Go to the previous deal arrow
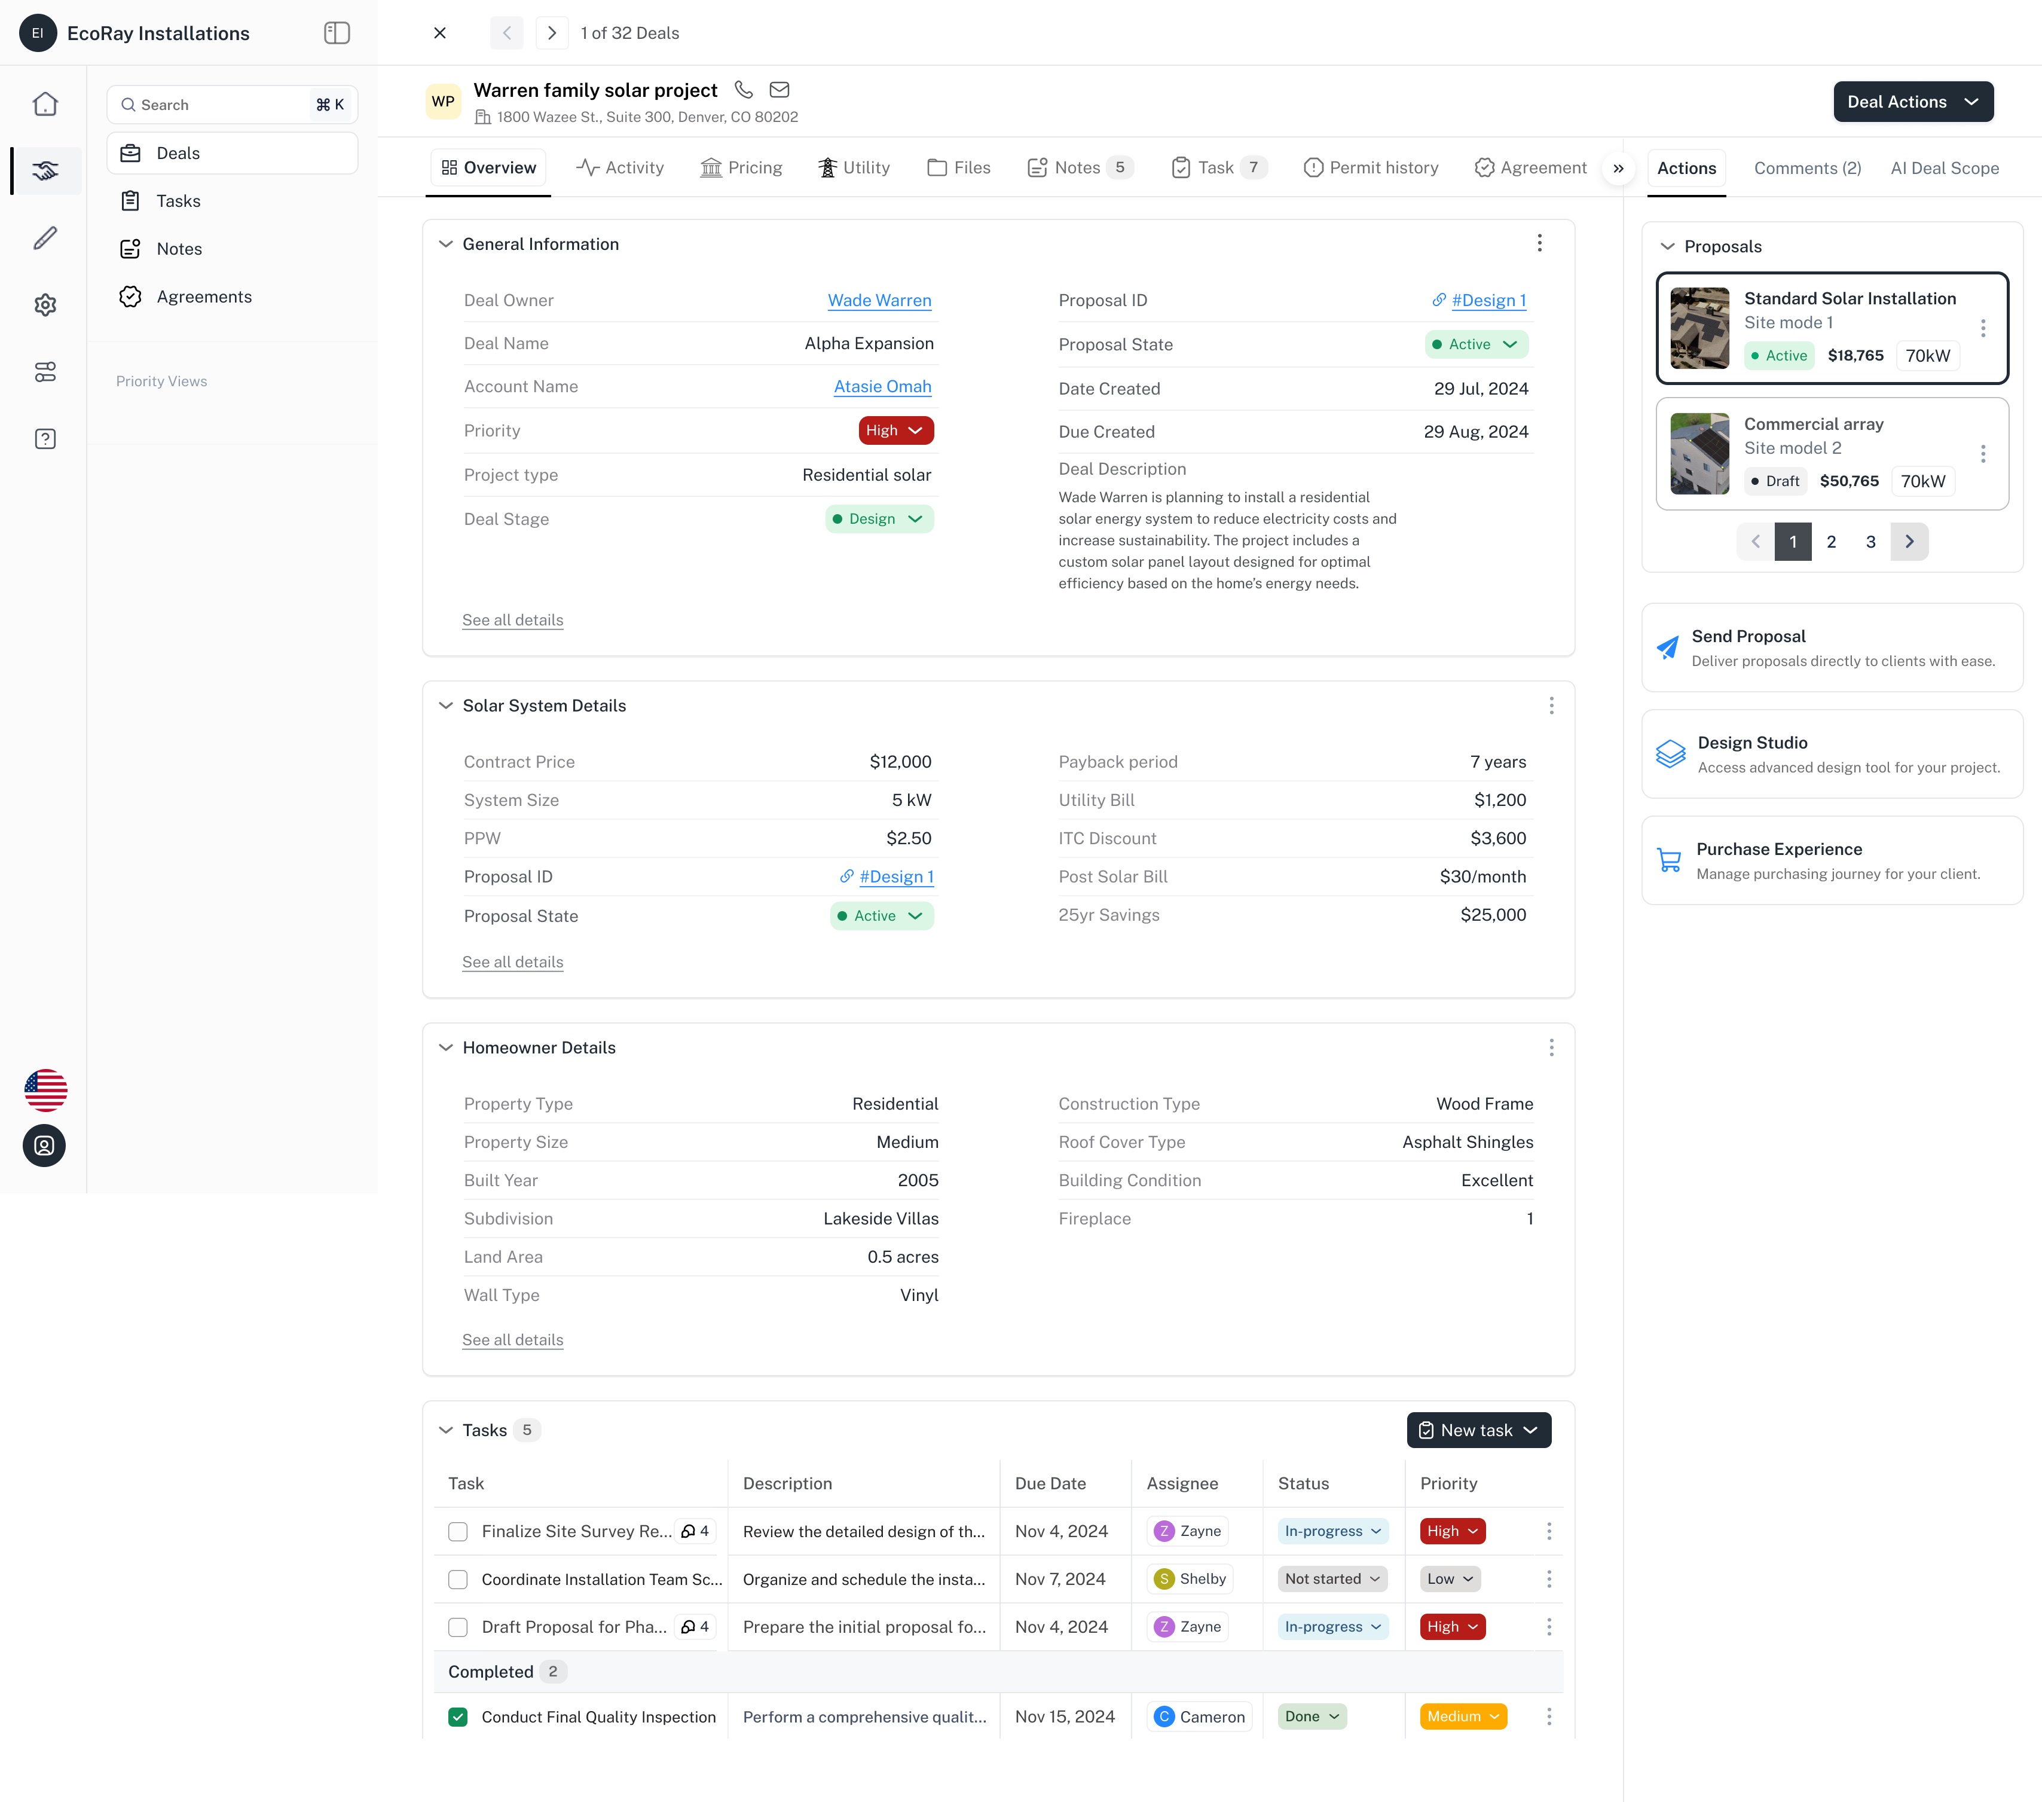The image size is (2042, 1802). tap(506, 33)
